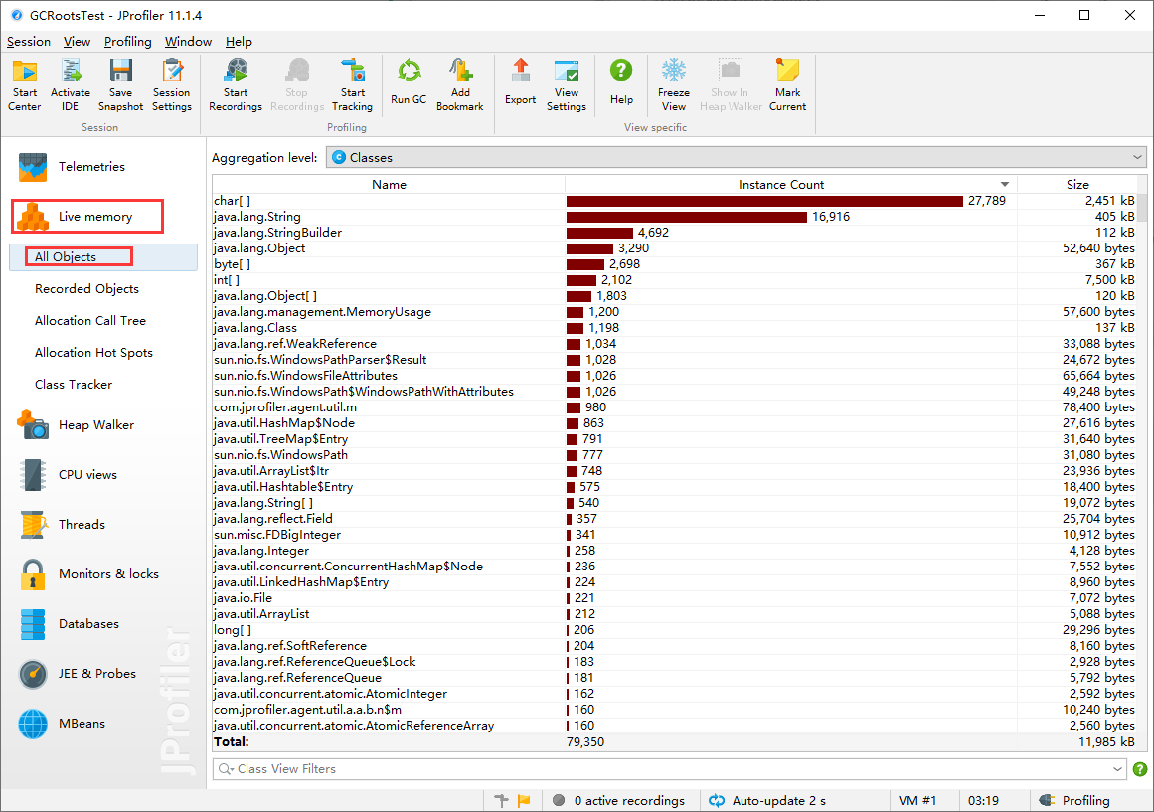
Task: Sort the table by the Size column header
Action: [1077, 185]
